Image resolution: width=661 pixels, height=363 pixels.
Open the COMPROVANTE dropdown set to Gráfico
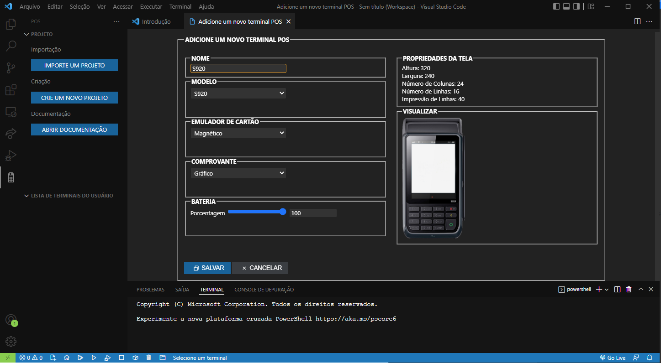(238, 173)
